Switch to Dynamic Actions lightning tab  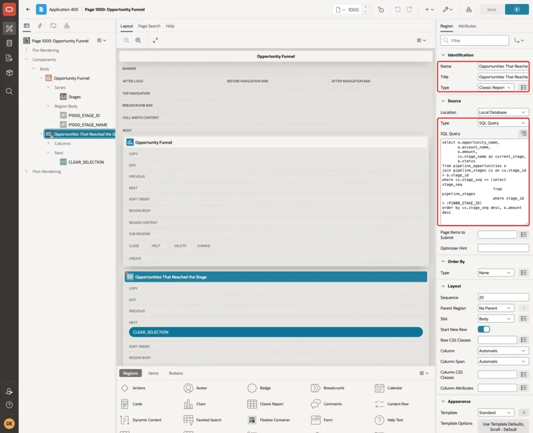[x=40, y=26]
